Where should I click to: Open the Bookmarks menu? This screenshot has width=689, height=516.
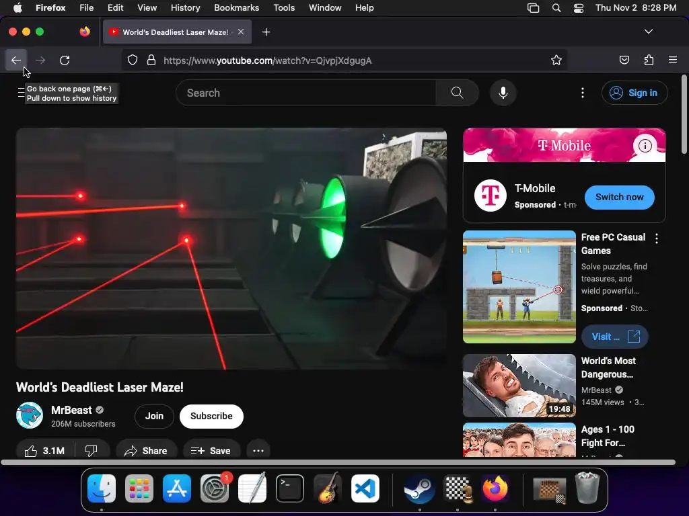click(x=237, y=7)
